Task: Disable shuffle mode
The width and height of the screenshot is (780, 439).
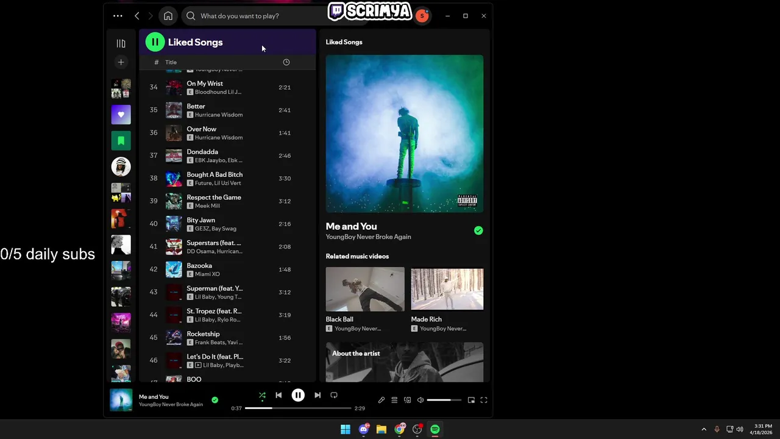Action: click(x=262, y=395)
